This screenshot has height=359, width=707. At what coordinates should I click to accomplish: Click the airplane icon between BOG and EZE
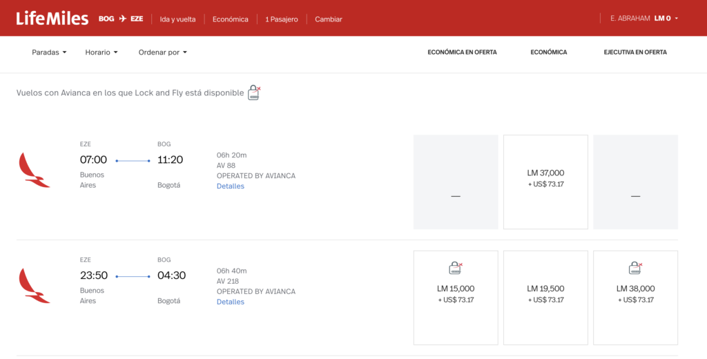coord(123,19)
